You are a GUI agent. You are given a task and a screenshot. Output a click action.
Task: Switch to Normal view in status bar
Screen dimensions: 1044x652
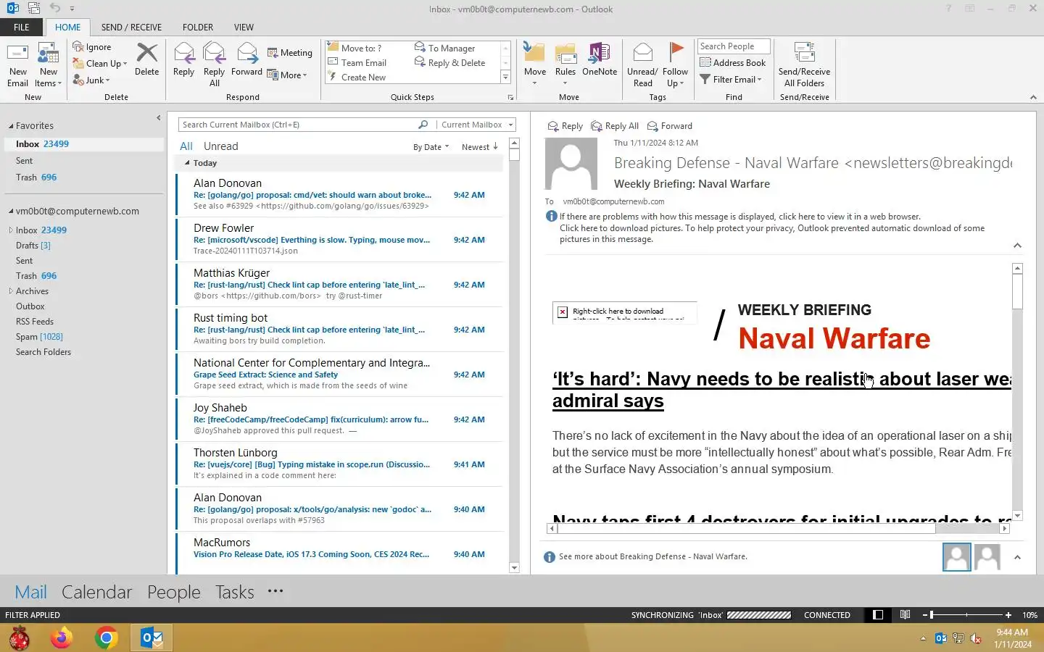click(x=878, y=615)
